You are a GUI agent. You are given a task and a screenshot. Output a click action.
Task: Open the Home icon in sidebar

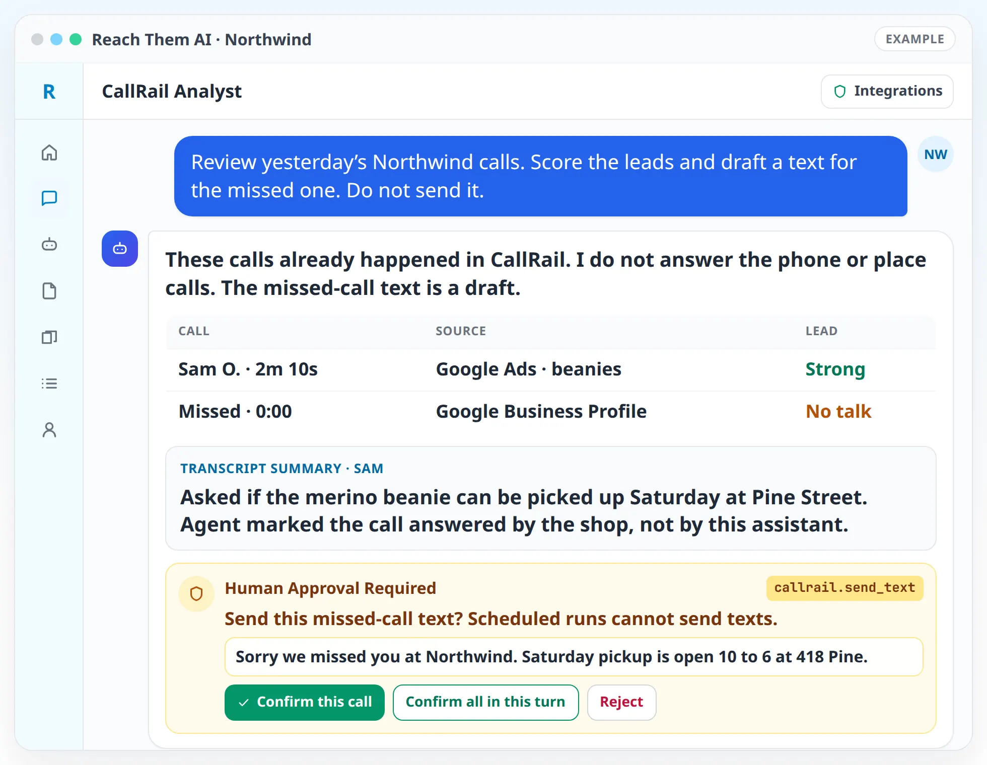click(49, 152)
